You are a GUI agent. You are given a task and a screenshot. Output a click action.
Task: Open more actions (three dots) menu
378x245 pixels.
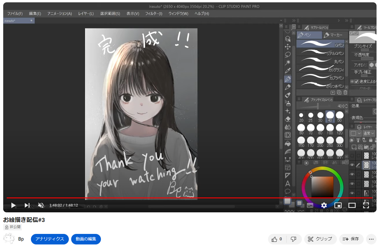click(x=371, y=239)
